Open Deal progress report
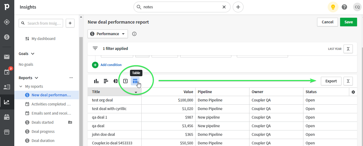This screenshot has width=363, height=146. (43, 132)
